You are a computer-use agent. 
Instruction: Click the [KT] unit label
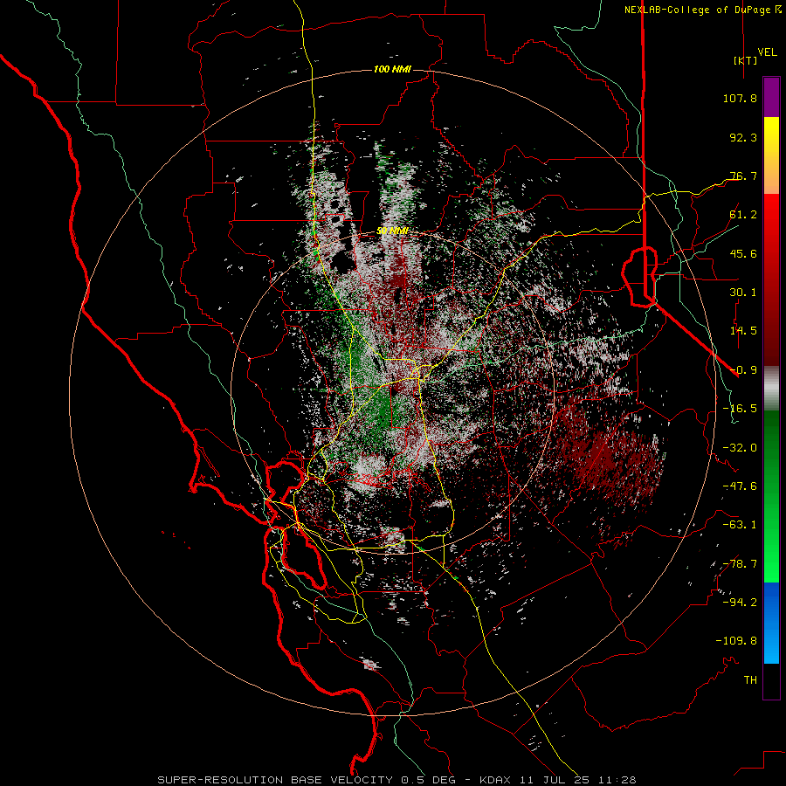(746, 60)
